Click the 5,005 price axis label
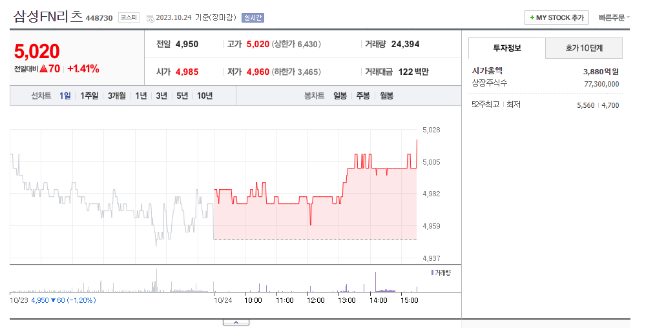The height and width of the screenshot is (328, 655). pos(431,162)
